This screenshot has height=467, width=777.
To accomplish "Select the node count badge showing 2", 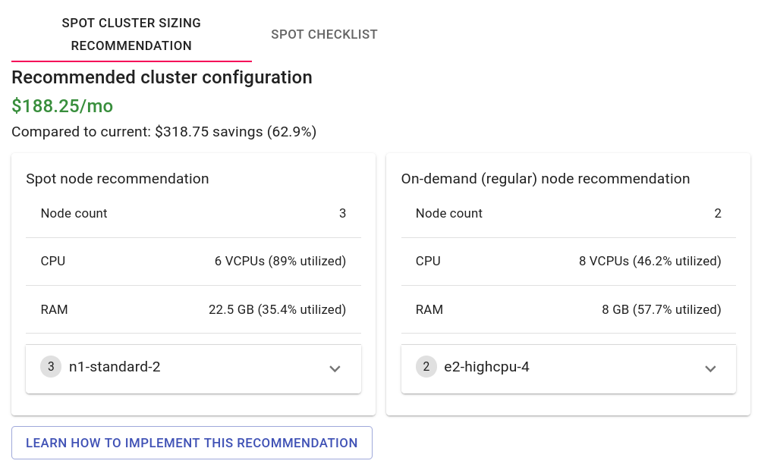I will click(x=426, y=366).
